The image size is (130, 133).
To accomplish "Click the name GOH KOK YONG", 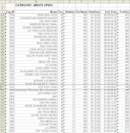I will (48, 87).
